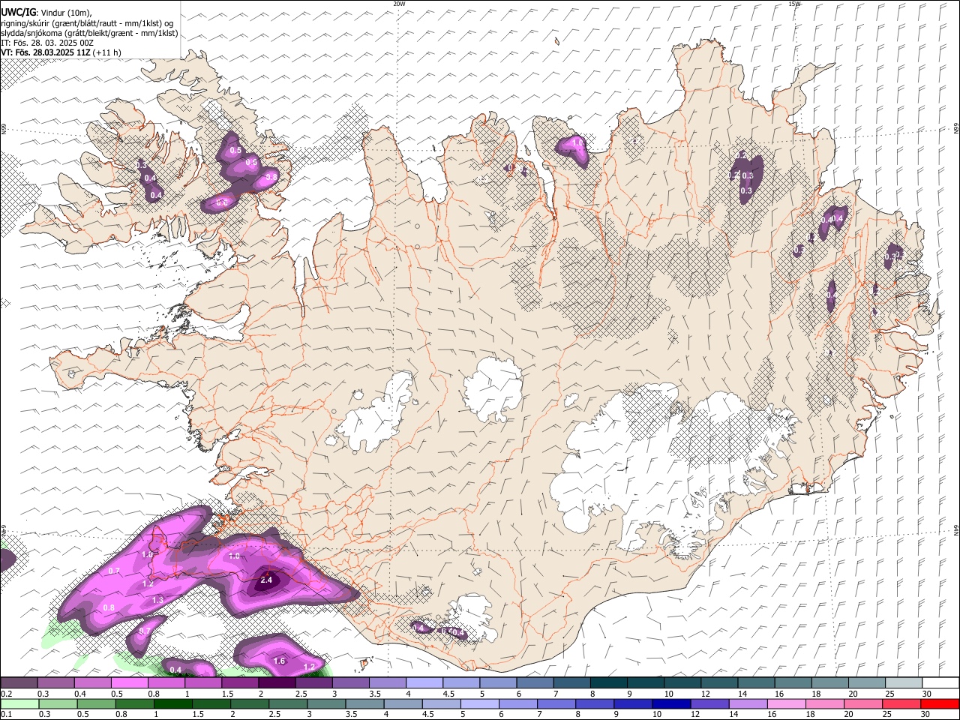The width and height of the screenshot is (960, 720).
Task: Select the 'IT: Fös. 28. 03. 2025 00Z' line
Action: (48, 43)
